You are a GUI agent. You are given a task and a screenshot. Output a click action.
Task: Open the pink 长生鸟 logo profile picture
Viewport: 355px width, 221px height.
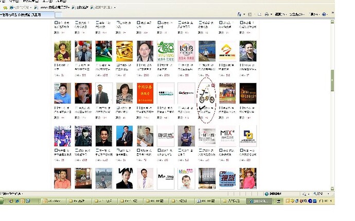pos(186,51)
